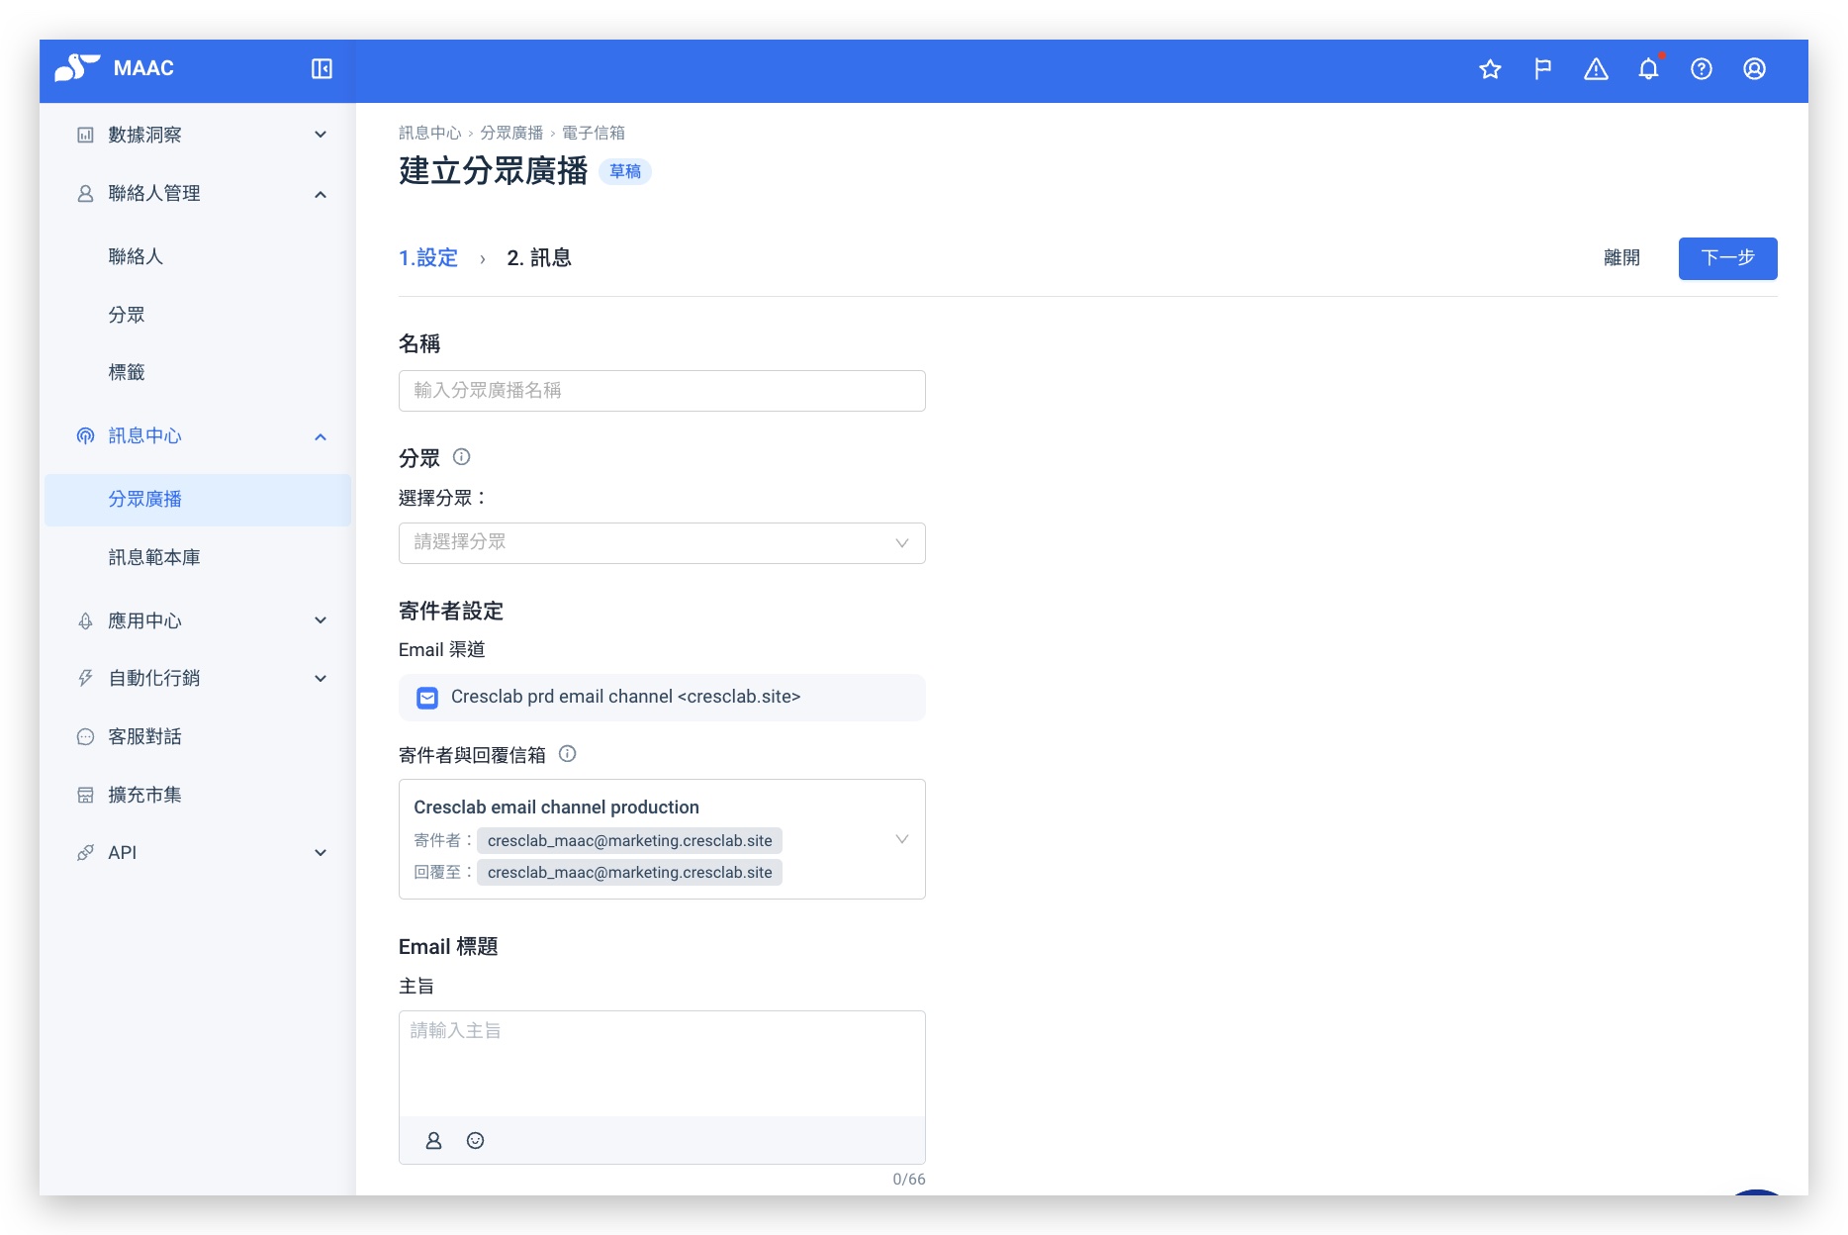The image size is (1848, 1235).
Task: Click the 客服對話 chat bubble icon
Action: (x=86, y=736)
